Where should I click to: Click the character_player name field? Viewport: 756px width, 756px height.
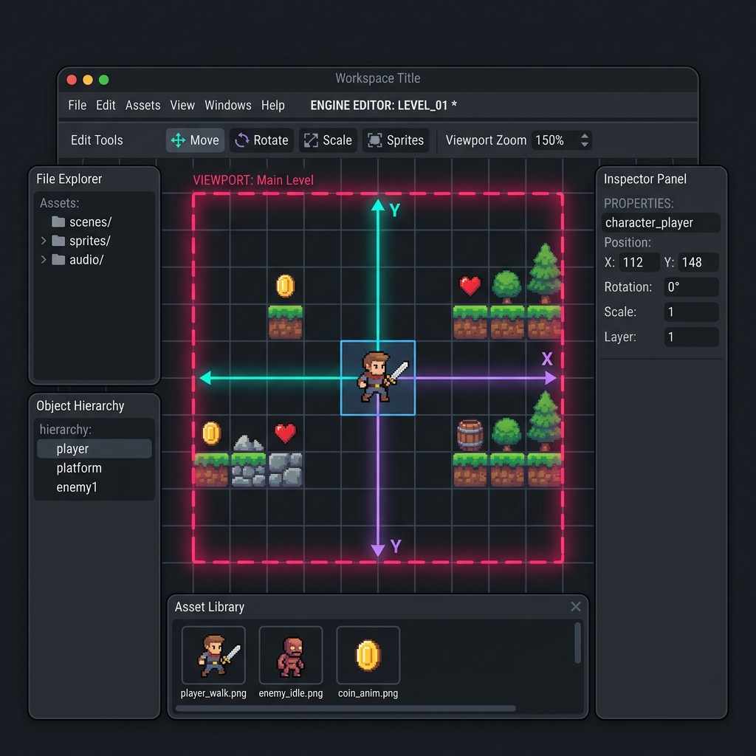click(661, 223)
